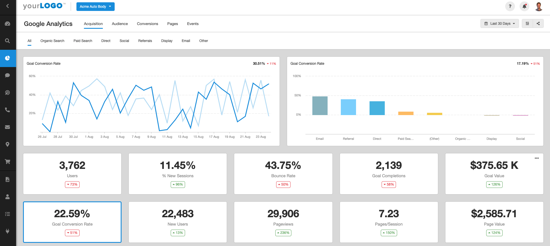Screen dimensions: 550x246
Task: Select the 22.59% Goal Conversion Rate card
Action: (72, 222)
